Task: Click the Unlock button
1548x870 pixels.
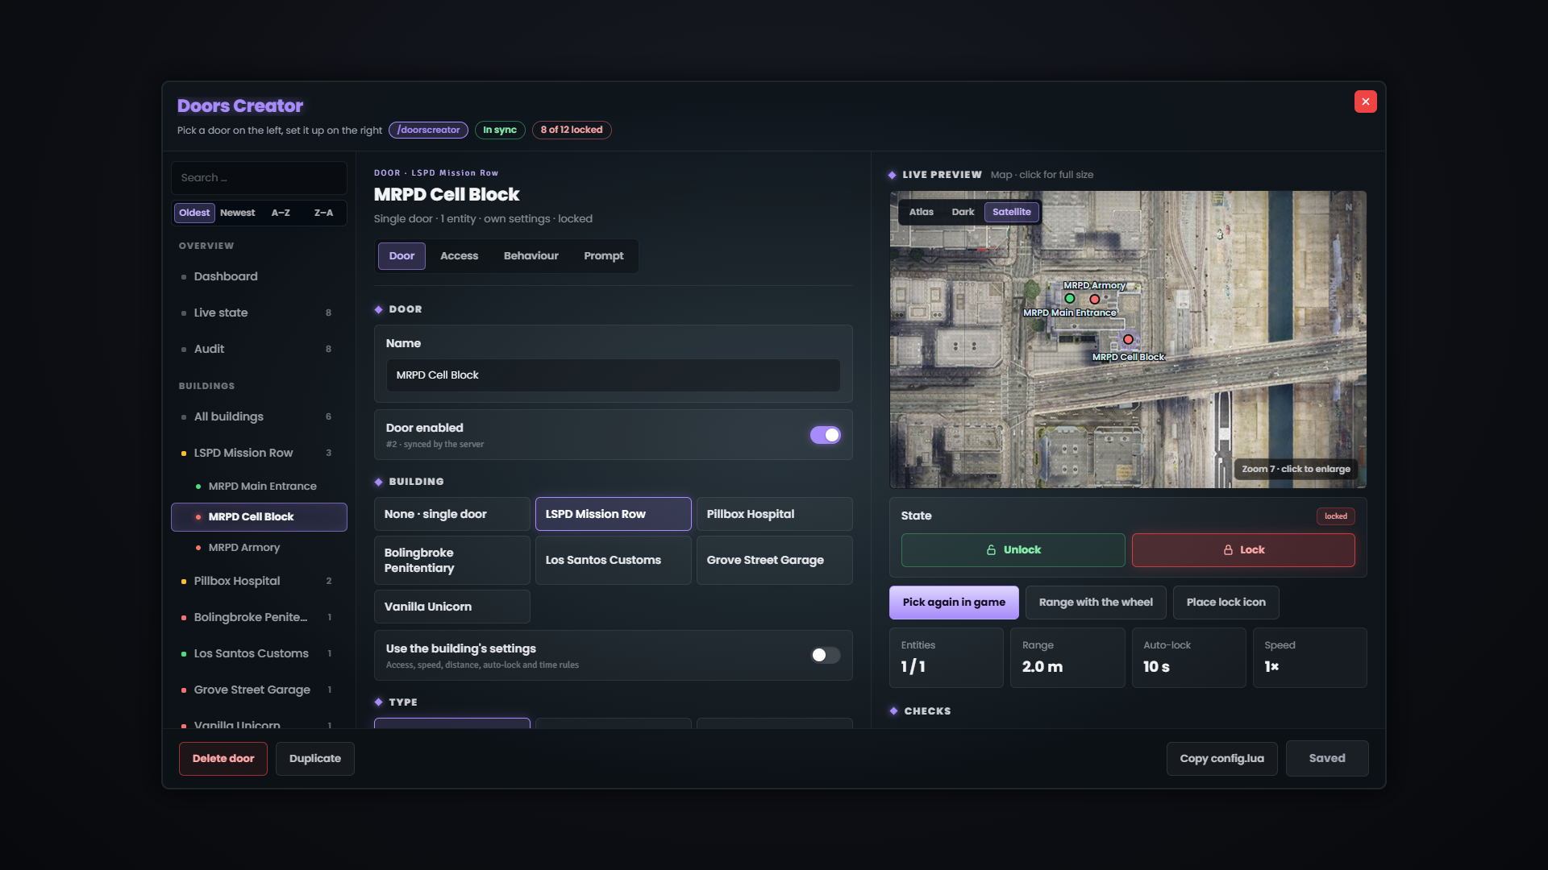Action: pos(1013,550)
